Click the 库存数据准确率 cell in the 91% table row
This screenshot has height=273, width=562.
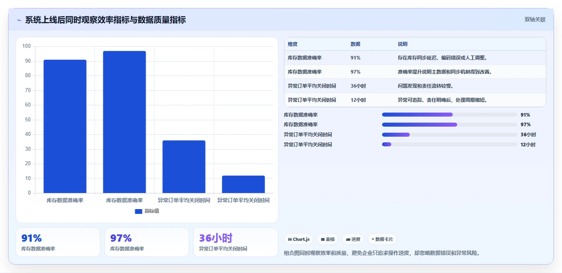click(305, 58)
